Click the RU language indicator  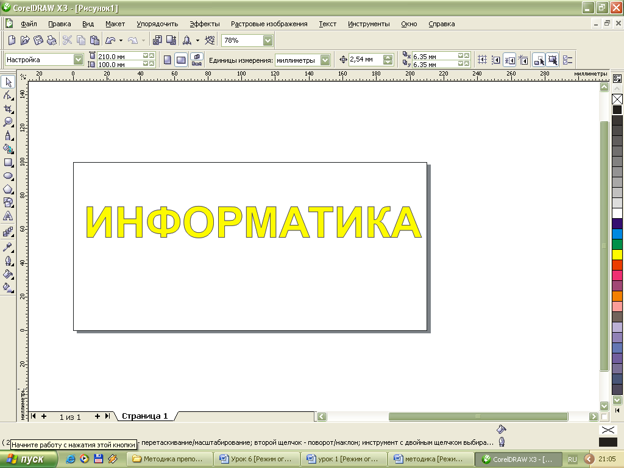572,459
